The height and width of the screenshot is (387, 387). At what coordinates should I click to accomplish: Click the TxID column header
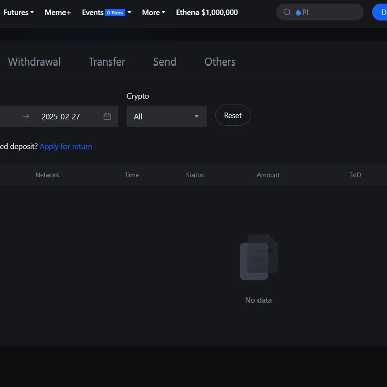(x=355, y=175)
